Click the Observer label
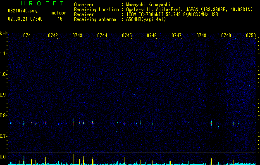Screen dimensions: 260x165 click(x=84, y=5)
